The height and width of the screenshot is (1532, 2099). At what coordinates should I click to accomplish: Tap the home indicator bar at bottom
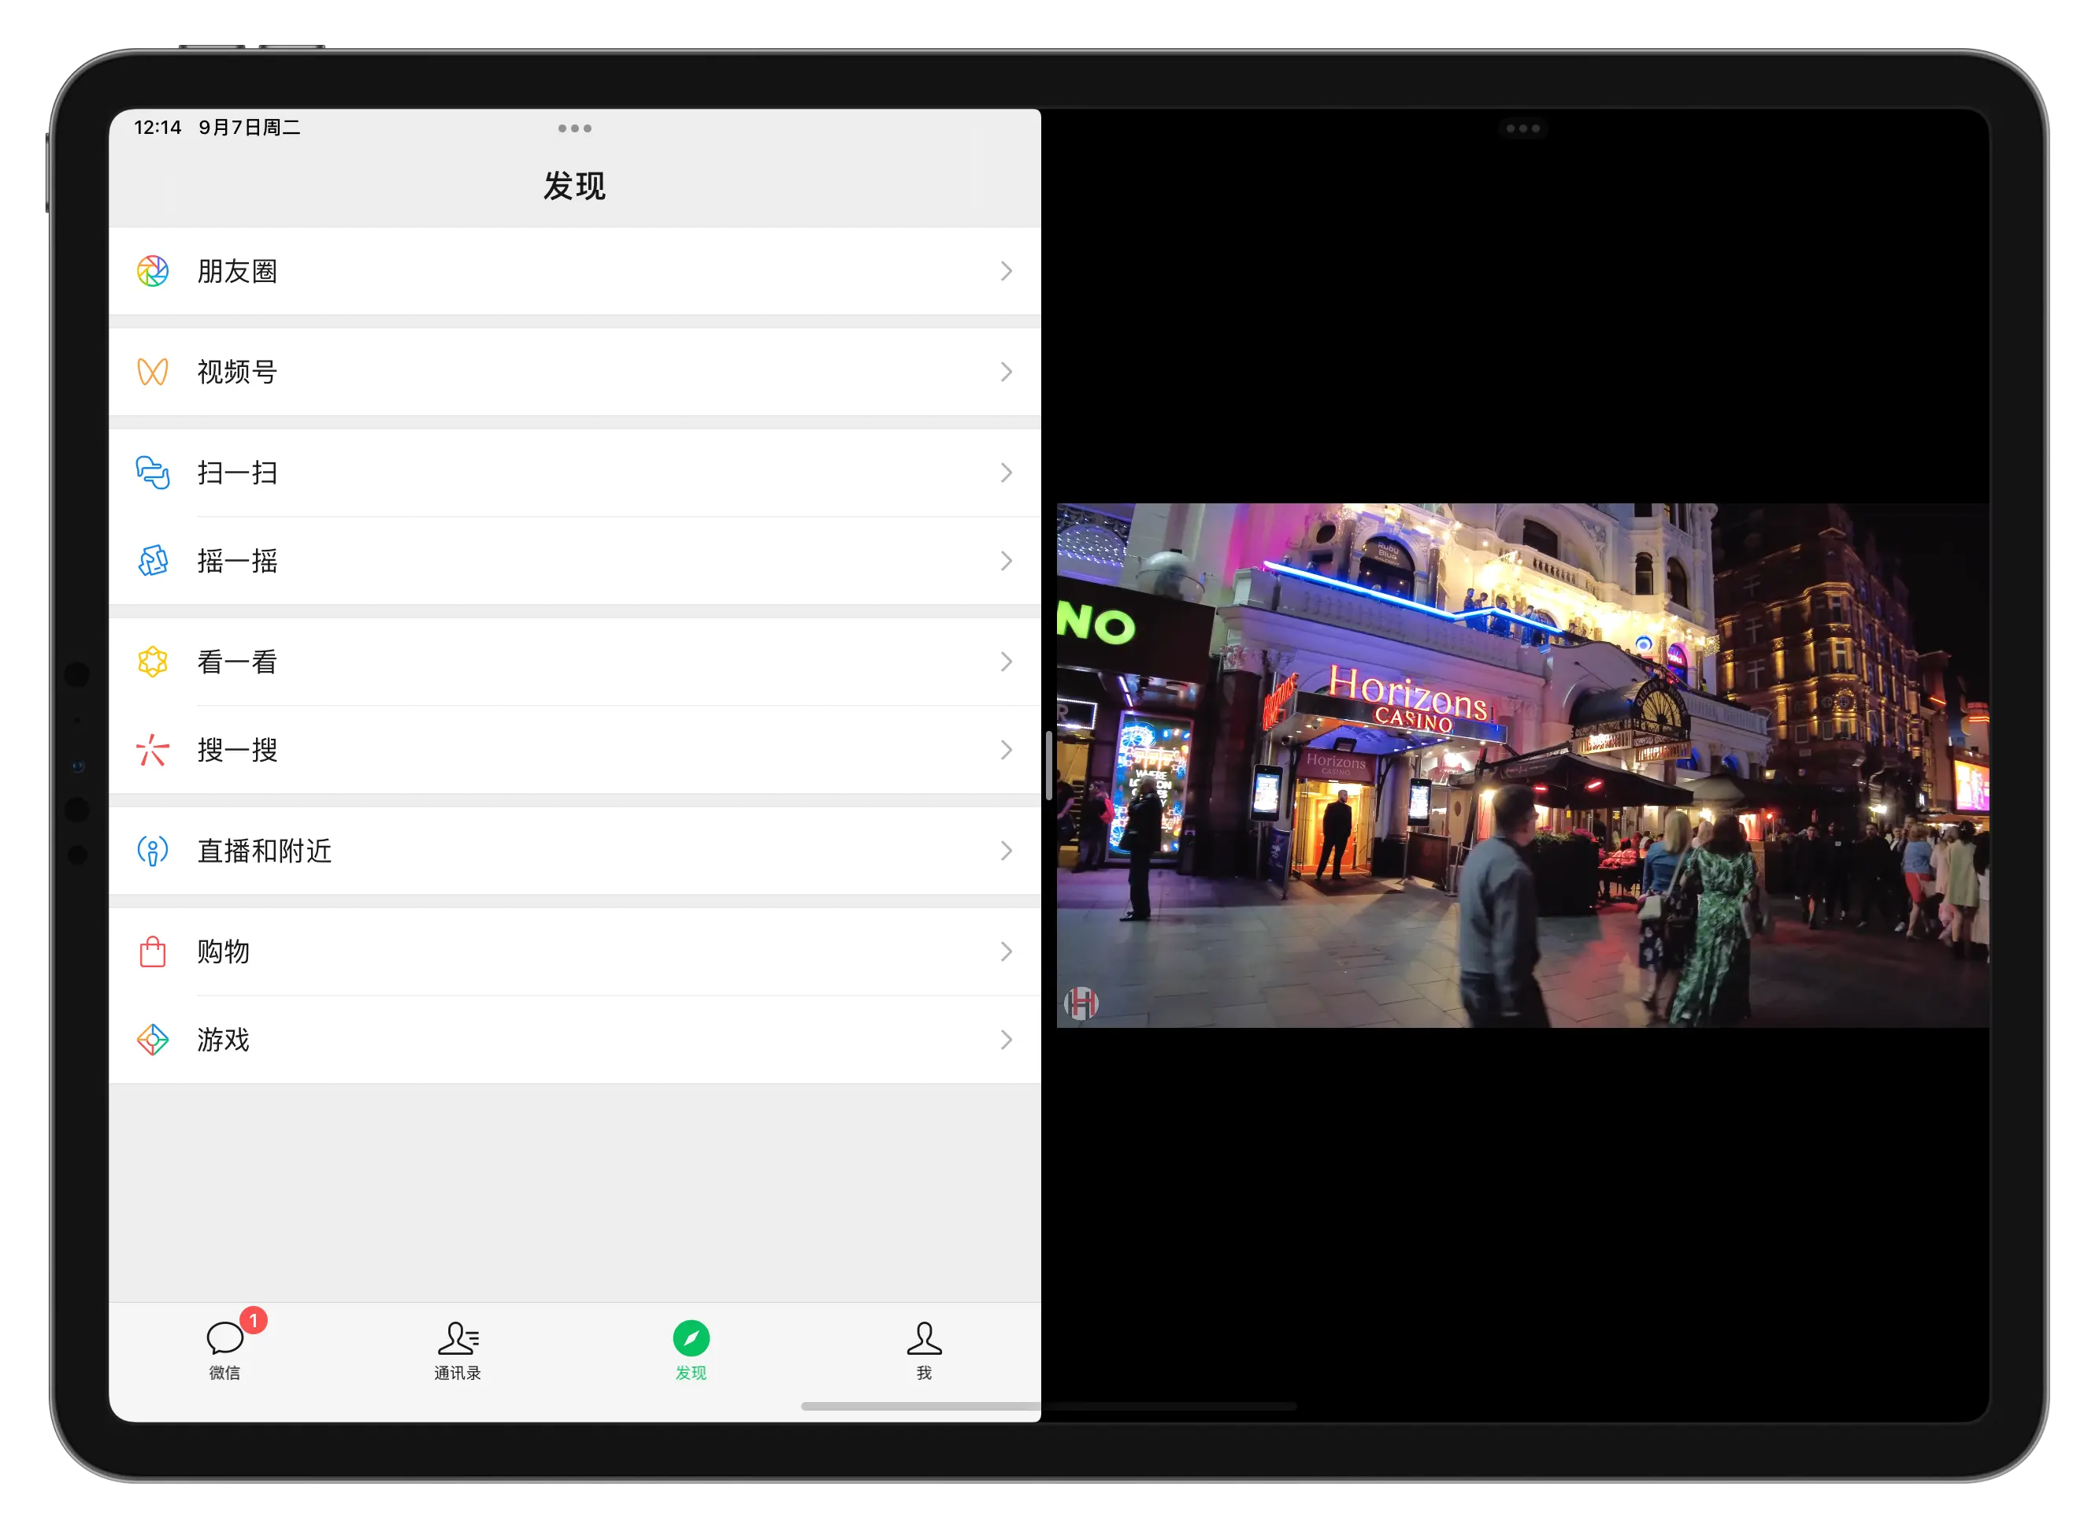coord(1048,1407)
